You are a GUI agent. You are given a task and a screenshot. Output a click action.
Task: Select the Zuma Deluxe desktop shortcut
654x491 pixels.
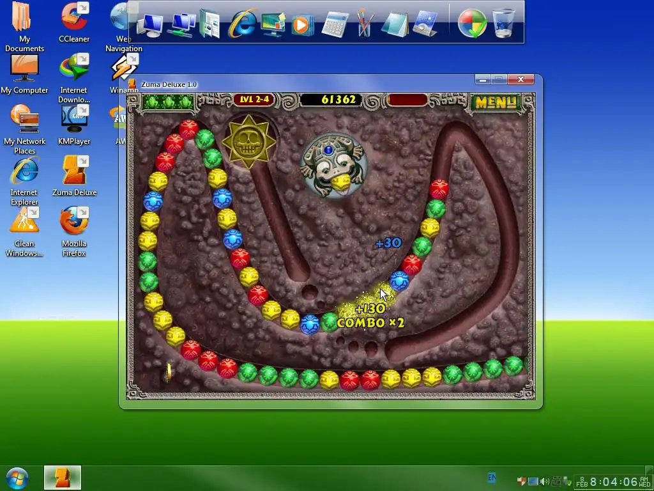(74, 176)
